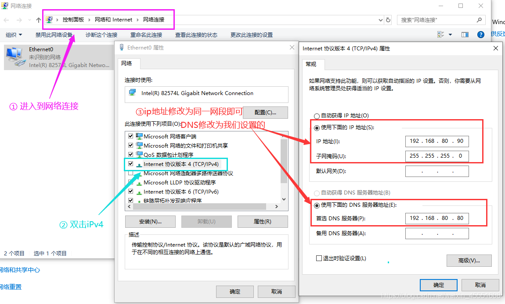Click the search magnifier icon
This screenshot has height=304, width=505.
pos(479,20)
